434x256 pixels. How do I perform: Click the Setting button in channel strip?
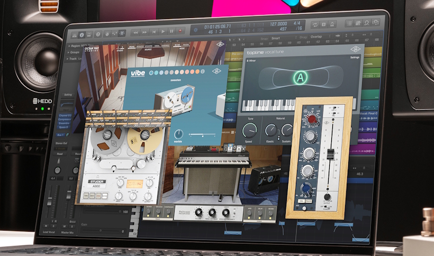[x=68, y=95]
